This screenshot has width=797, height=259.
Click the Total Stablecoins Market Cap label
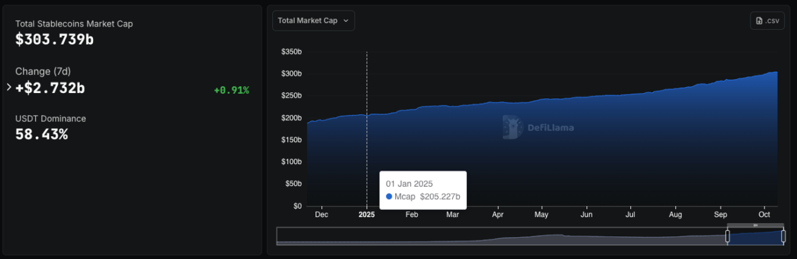click(74, 23)
